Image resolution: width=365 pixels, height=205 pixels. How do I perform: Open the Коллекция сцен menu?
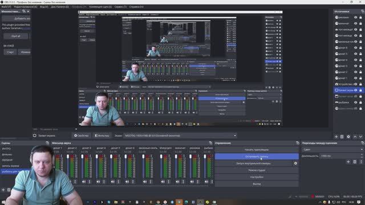tap(100, 7)
